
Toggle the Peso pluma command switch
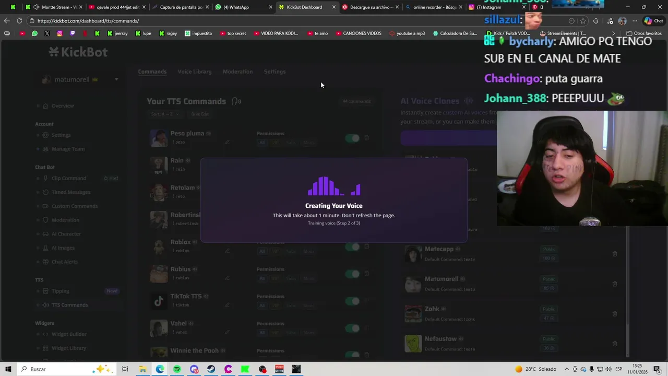coord(352,138)
